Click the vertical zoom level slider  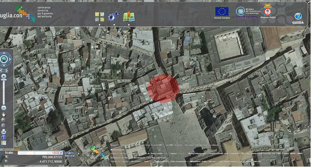tap(4, 92)
